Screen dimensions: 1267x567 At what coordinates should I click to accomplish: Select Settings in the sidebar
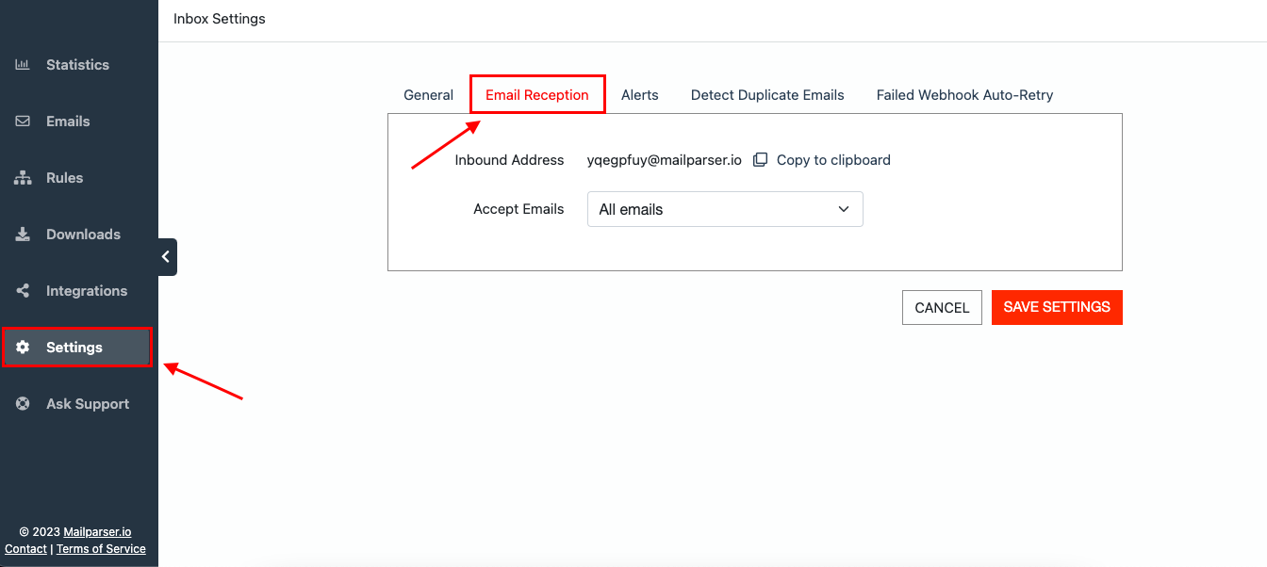tap(76, 348)
